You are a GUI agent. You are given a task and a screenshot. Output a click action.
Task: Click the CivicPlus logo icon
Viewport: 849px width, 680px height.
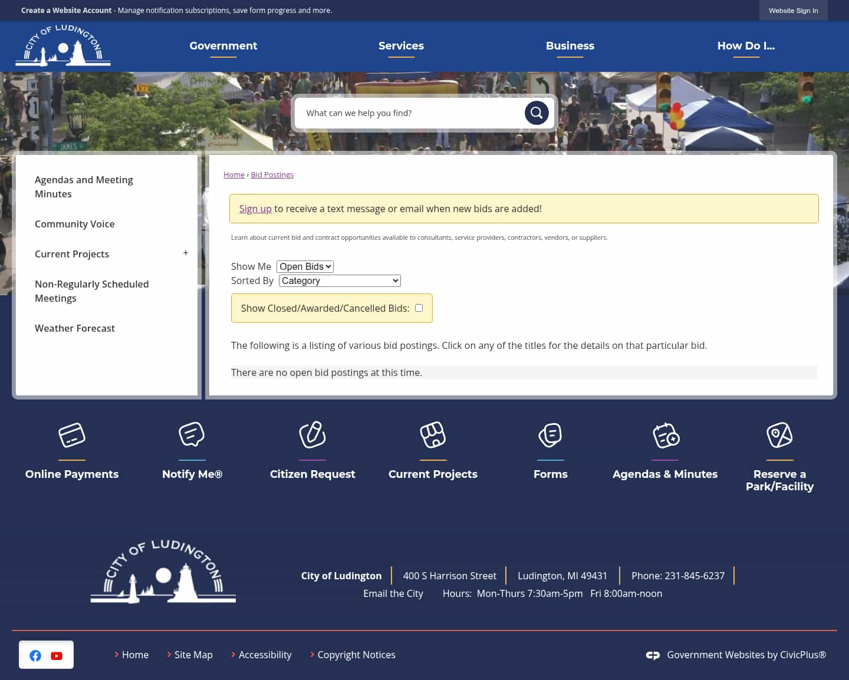click(653, 655)
